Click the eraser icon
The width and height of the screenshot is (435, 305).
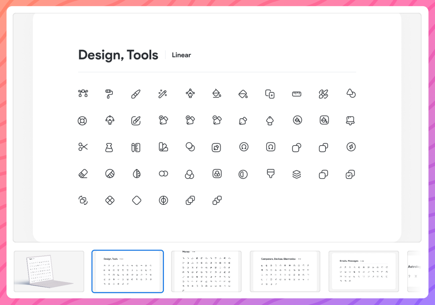click(83, 174)
